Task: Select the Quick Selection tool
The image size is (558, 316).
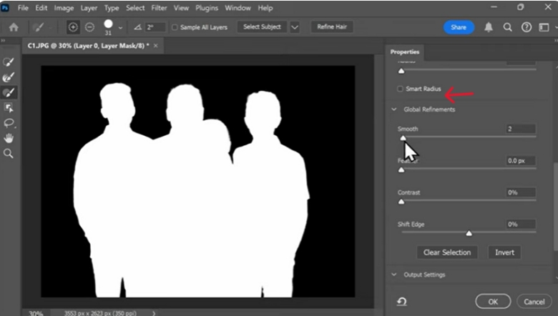Action: click(x=9, y=62)
